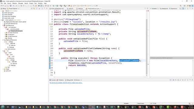The width and height of the screenshot is (194, 109).
Task: Click the warning marker at line 10
Action: (x=50, y=24)
